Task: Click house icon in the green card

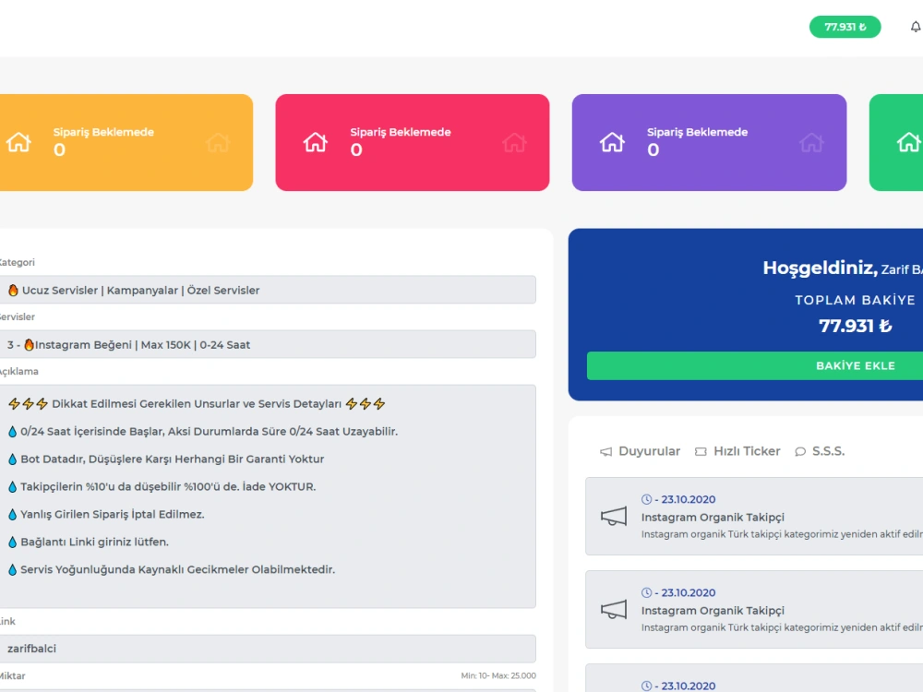Action: point(908,142)
